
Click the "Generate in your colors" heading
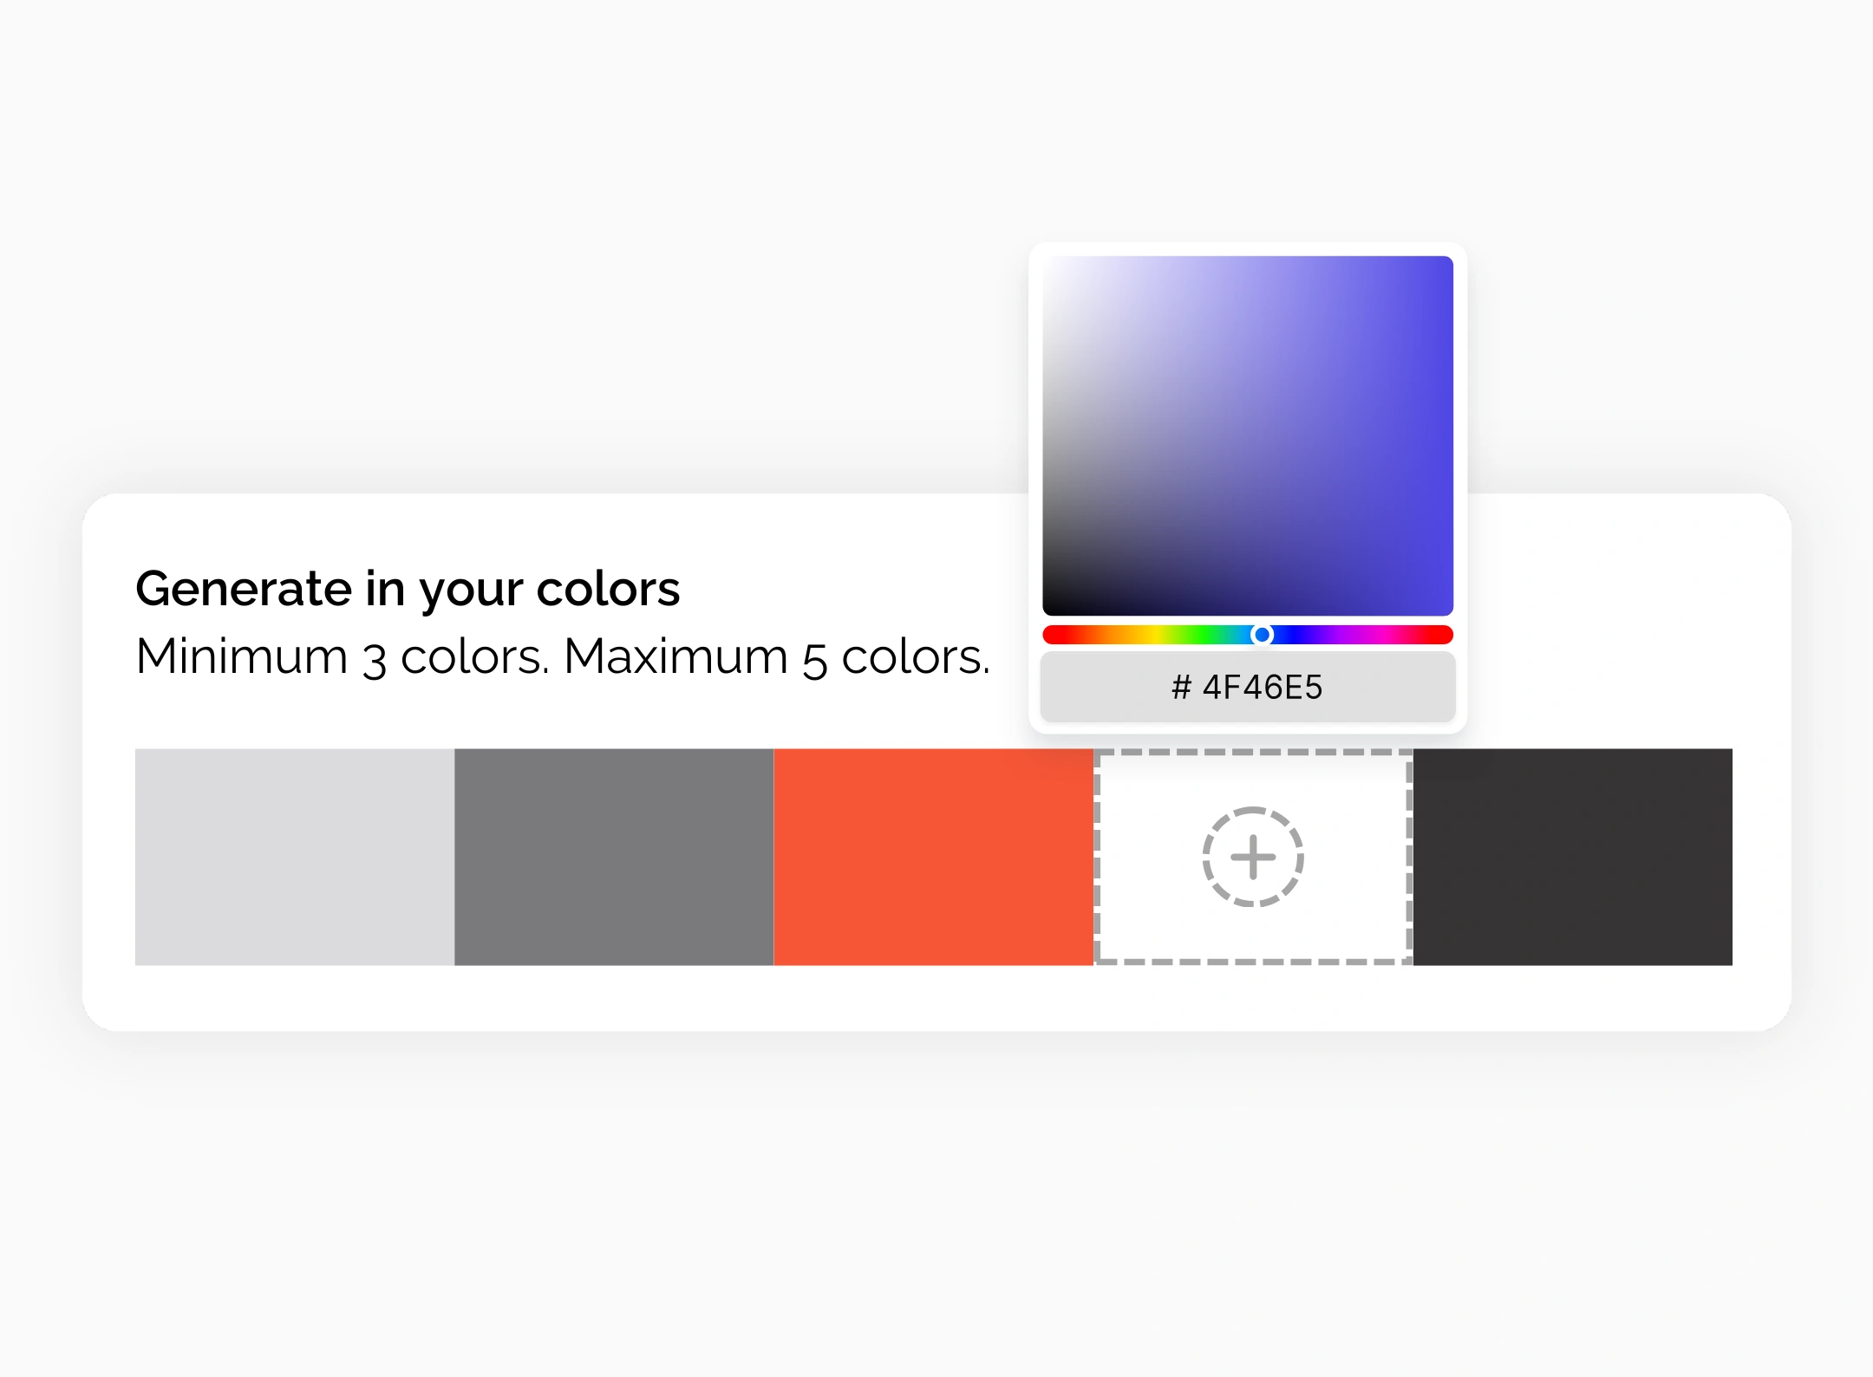[x=408, y=589]
